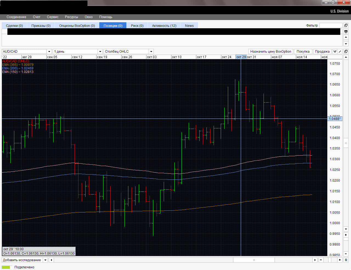Click the vertical zoom slider track
The image size is (351, 270).
[x=346, y=244]
